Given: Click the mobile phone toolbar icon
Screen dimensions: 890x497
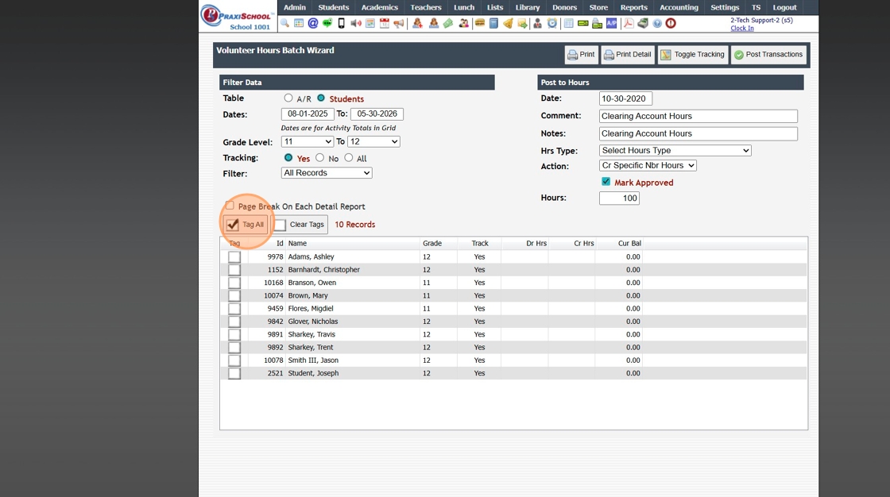Looking at the screenshot, I should 341,23.
